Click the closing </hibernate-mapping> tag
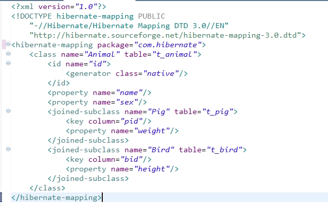328x207 pixels. 56,197
